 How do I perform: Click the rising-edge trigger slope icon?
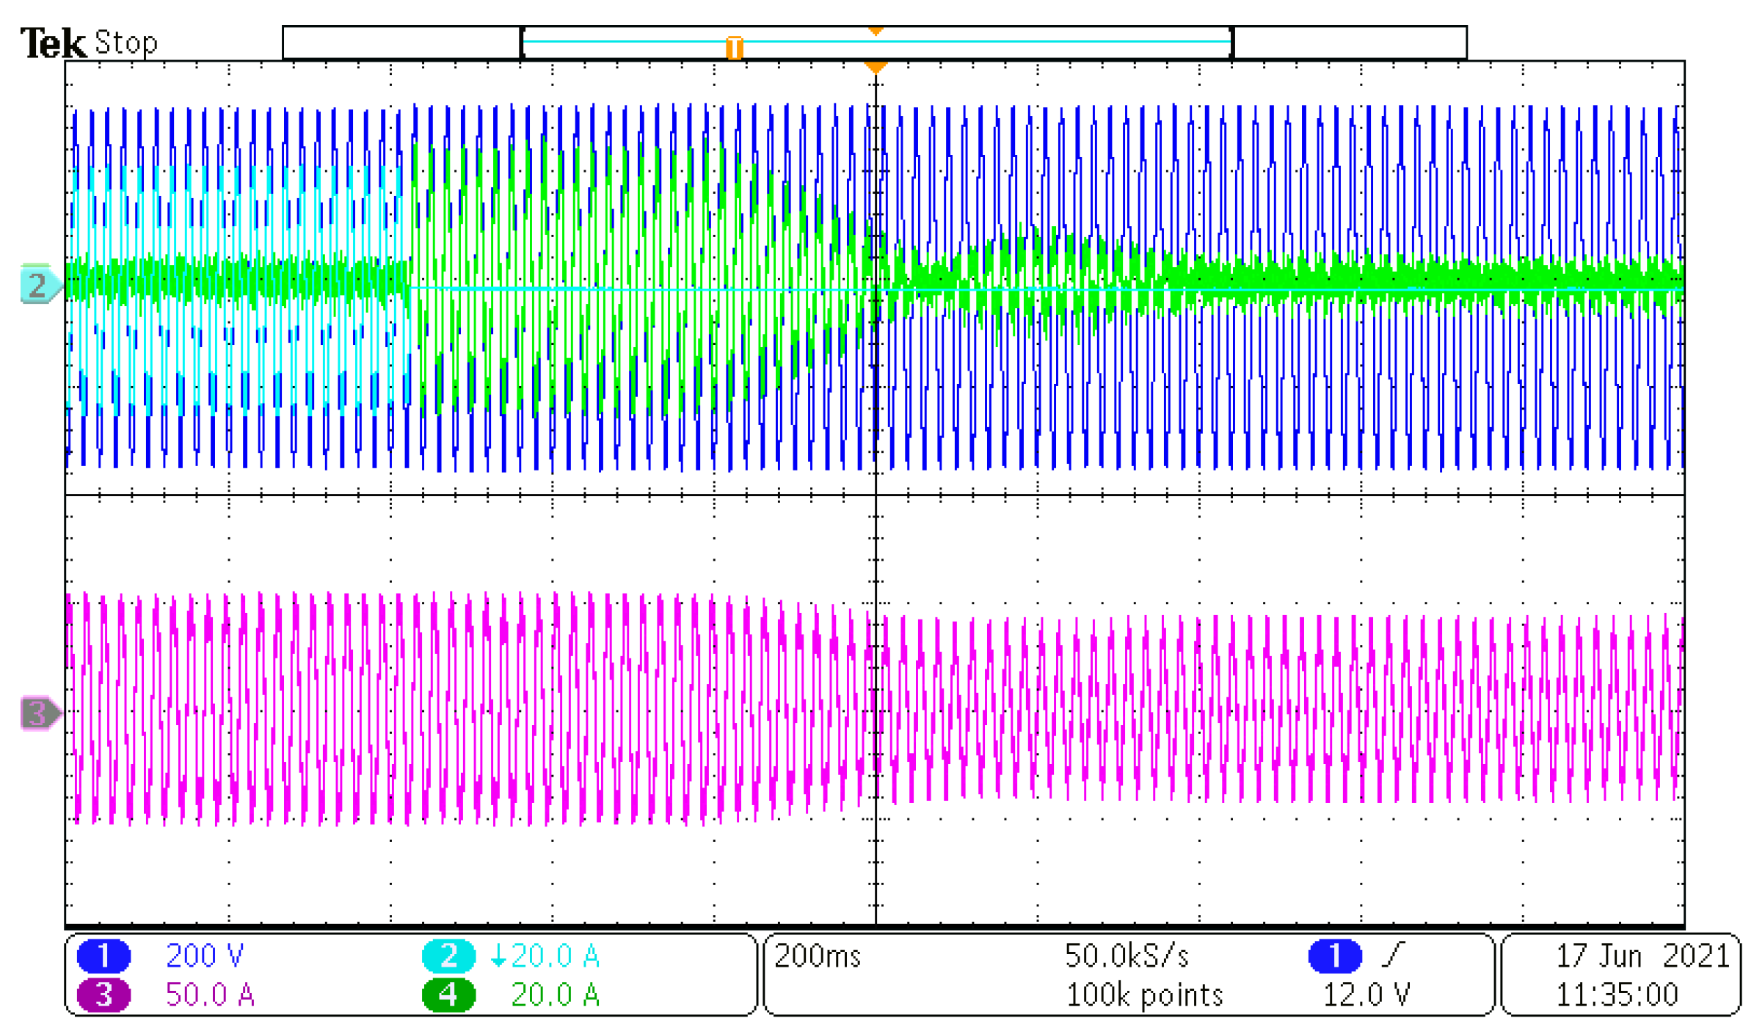(x=1393, y=955)
